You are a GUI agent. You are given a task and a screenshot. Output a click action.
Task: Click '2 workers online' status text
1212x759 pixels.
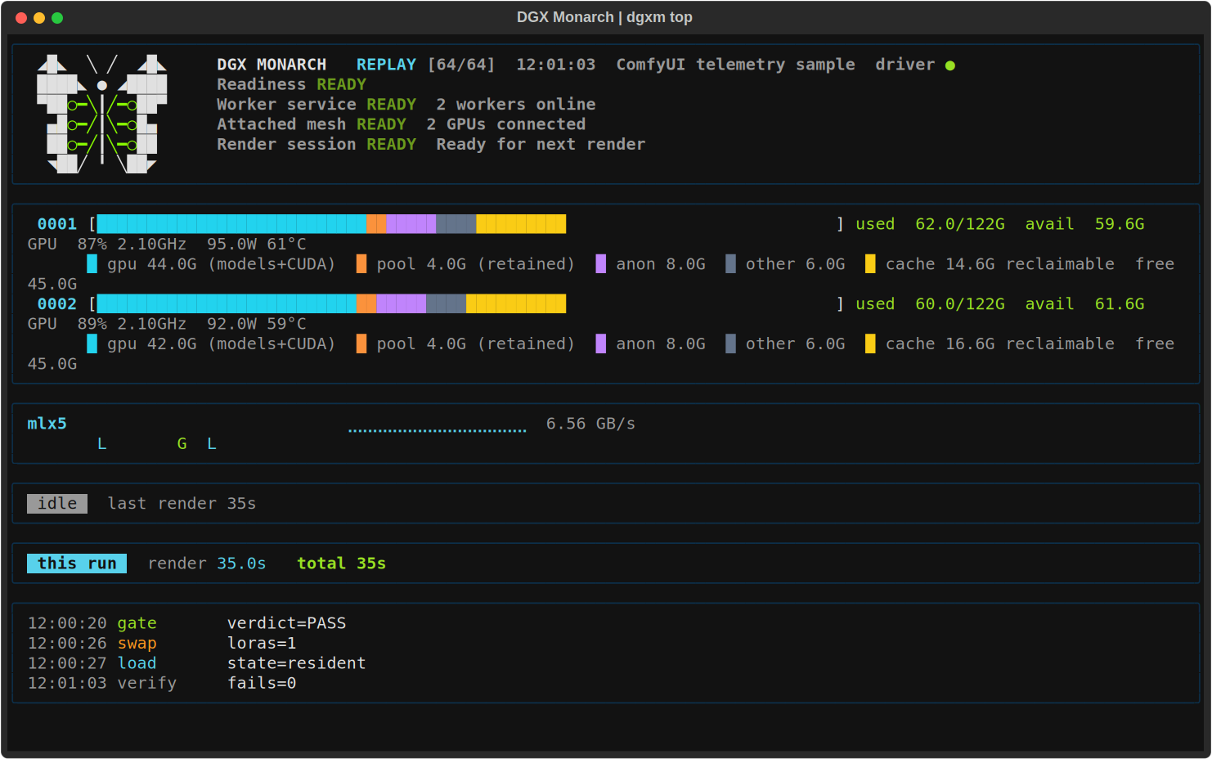point(516,105)
